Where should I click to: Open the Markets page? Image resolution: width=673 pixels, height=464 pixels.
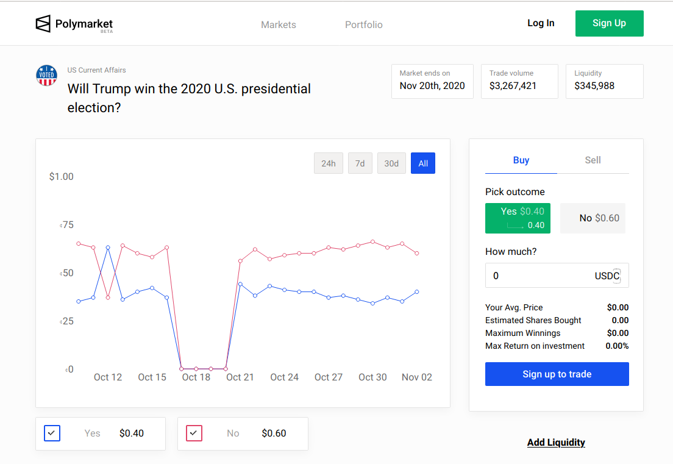279,25
